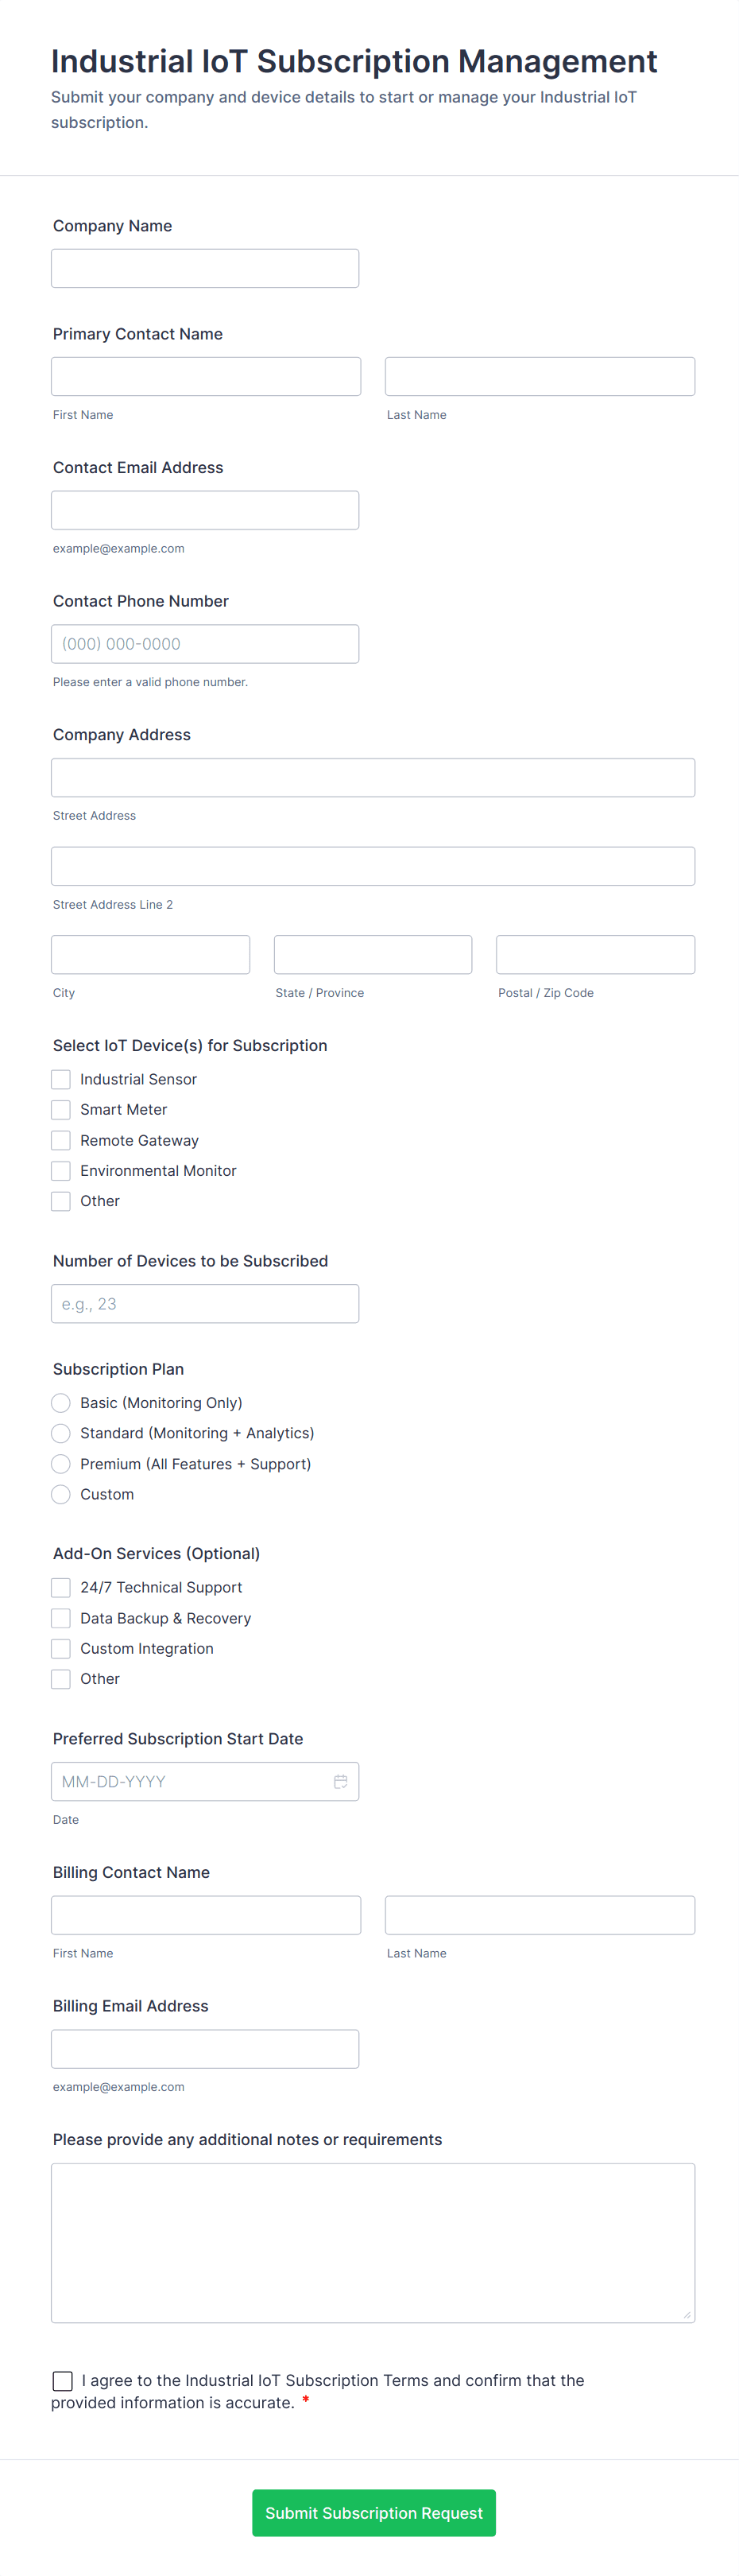Select the Custom subscription plan

pyautogui.click(x=61, y=1494)
